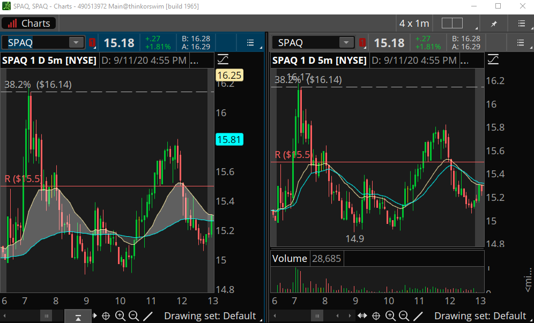Click left scroll arrow in left chart scrollbar
The width and height of the screenshot is (534, 323).
tap(4, 316)
